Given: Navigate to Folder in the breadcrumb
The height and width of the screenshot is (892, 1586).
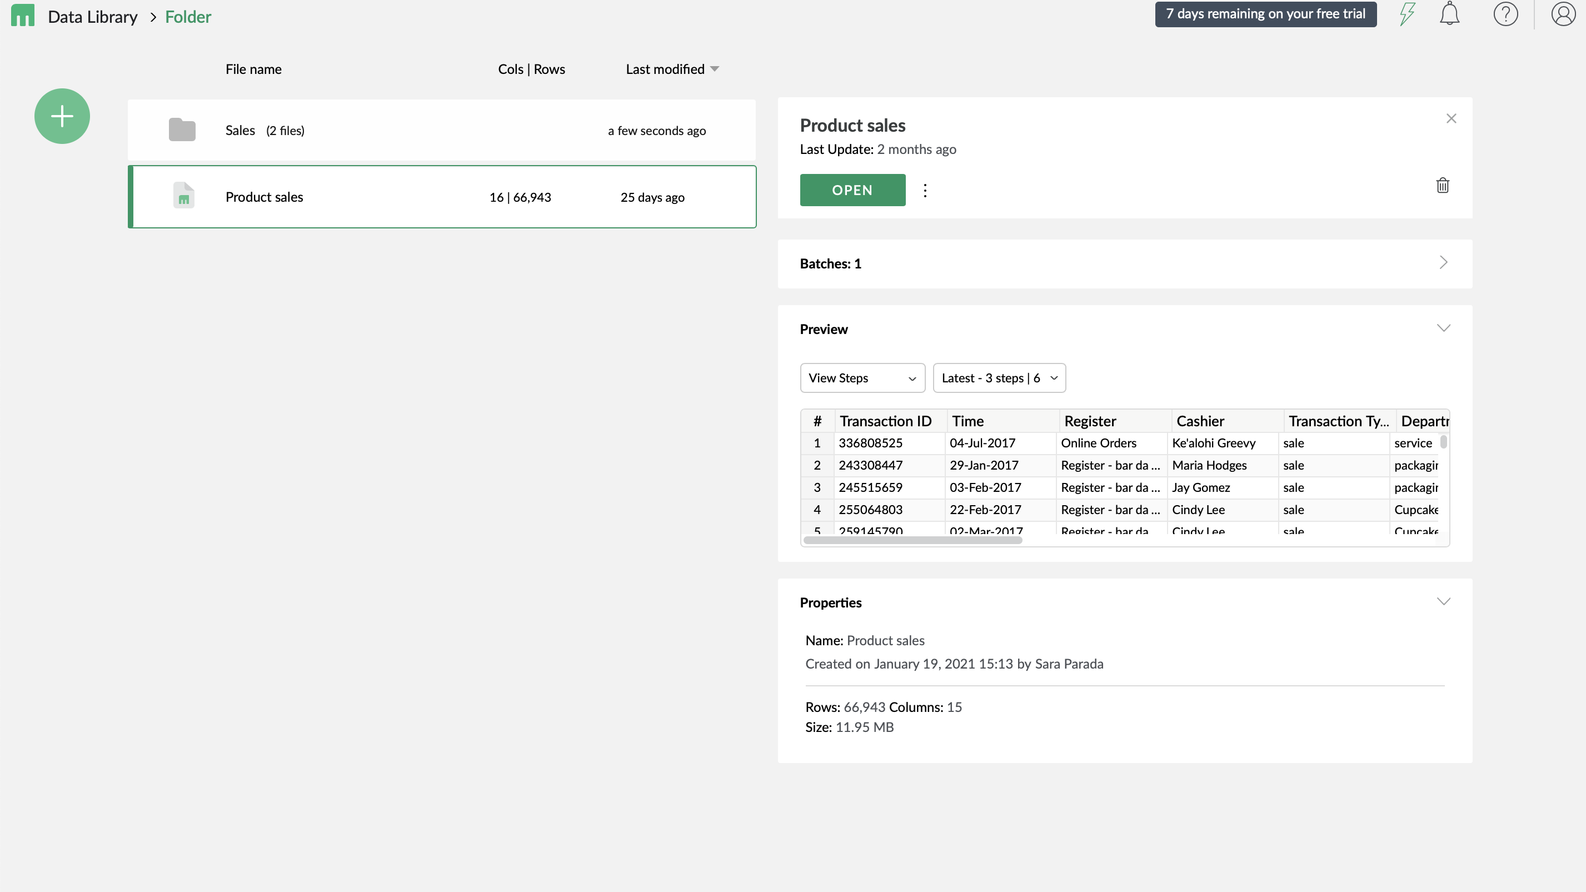Looking at the screenshot, I should [188, 16].
